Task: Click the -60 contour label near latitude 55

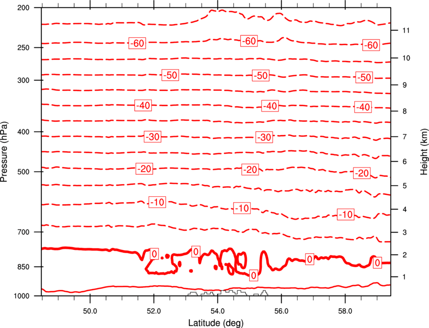Action: point(249,41)
